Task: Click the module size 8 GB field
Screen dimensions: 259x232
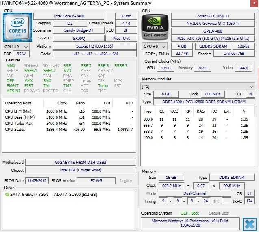Action: [x=166, y=94]
